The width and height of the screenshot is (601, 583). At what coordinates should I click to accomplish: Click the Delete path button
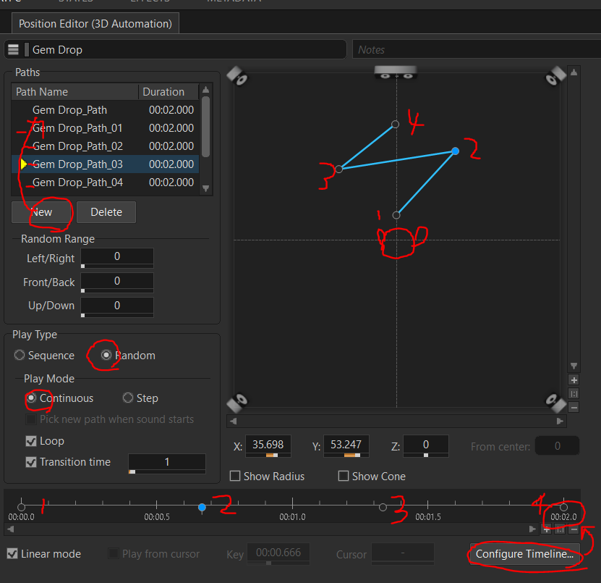(x=106, y=212)
